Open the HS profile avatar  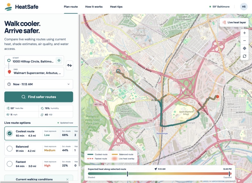point(244,7)
